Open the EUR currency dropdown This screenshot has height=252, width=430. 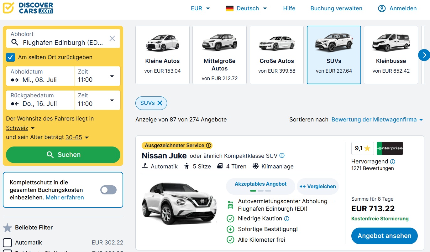tap(200, 8)
